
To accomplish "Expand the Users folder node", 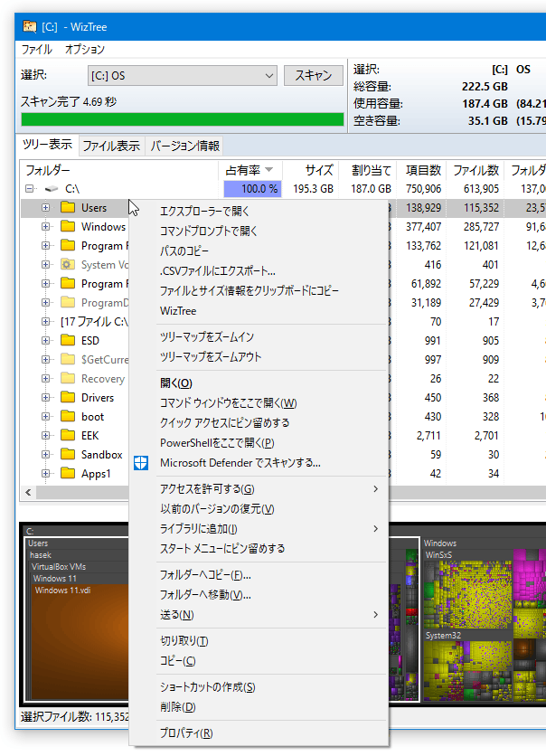I will (45, 208).
